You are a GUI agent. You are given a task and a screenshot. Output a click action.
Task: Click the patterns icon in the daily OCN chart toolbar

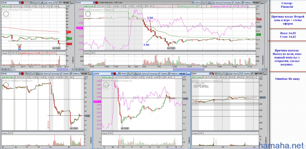coord(61,3)
